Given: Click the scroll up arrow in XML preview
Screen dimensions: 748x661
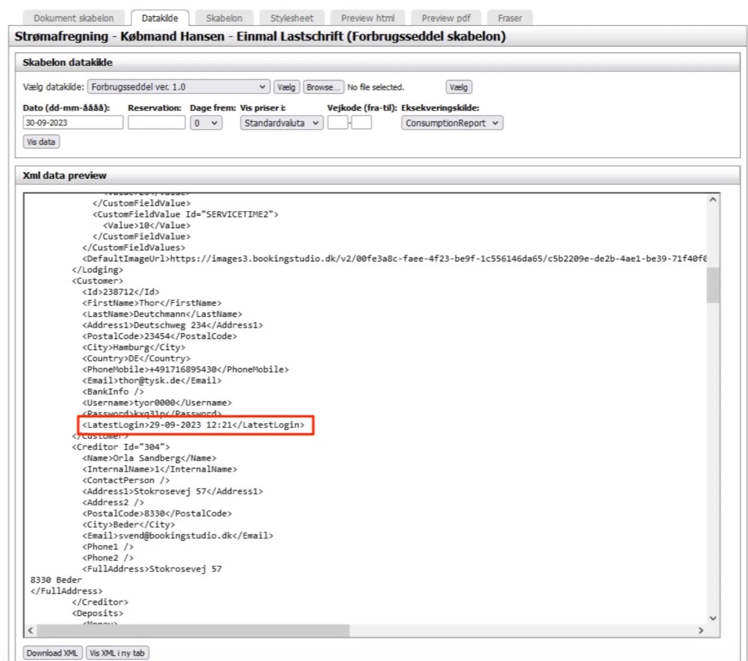Looking at the screenshot, I should 713,200.
